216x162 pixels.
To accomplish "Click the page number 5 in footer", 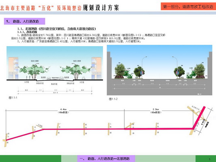I will (210, 159).
